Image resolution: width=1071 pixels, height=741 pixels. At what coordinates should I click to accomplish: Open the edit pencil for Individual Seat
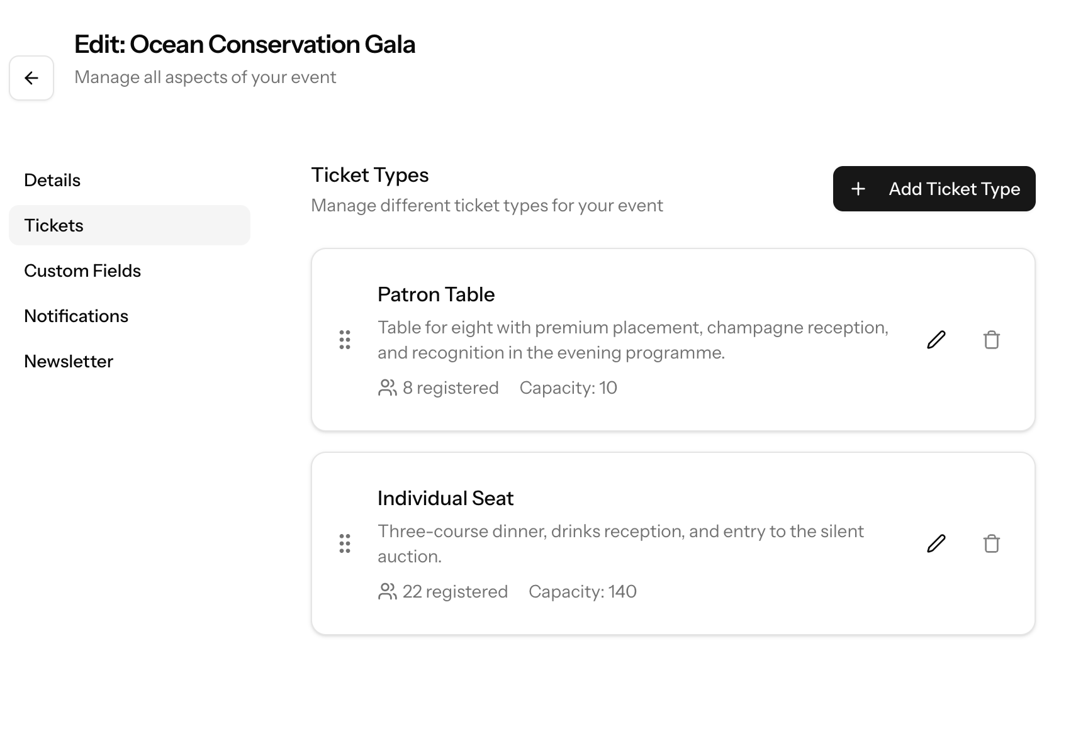tap(936, 543)
